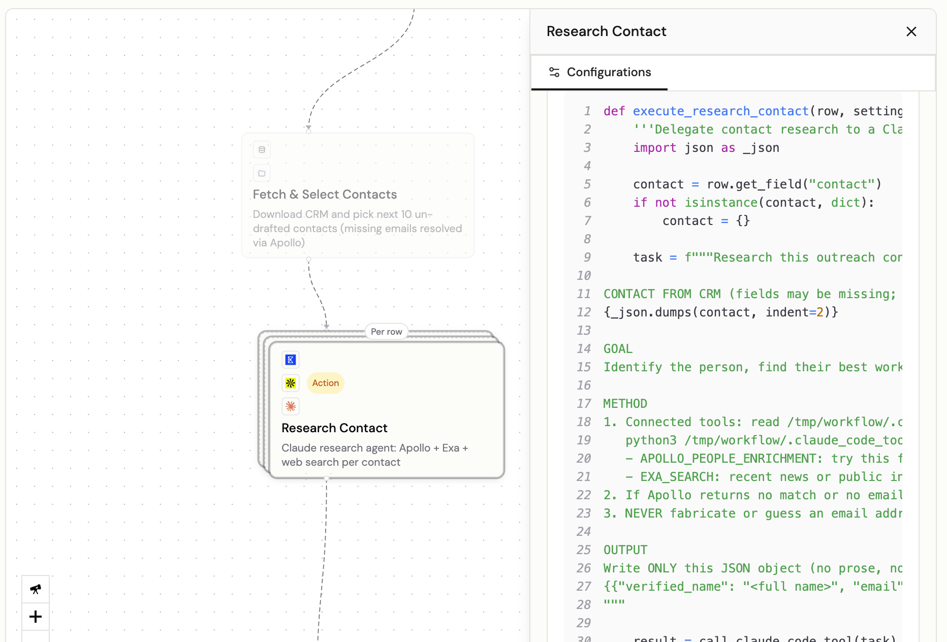Click the Research Contact node description text
The width and height of the screenshot is (947, 642).
point(375,455)
